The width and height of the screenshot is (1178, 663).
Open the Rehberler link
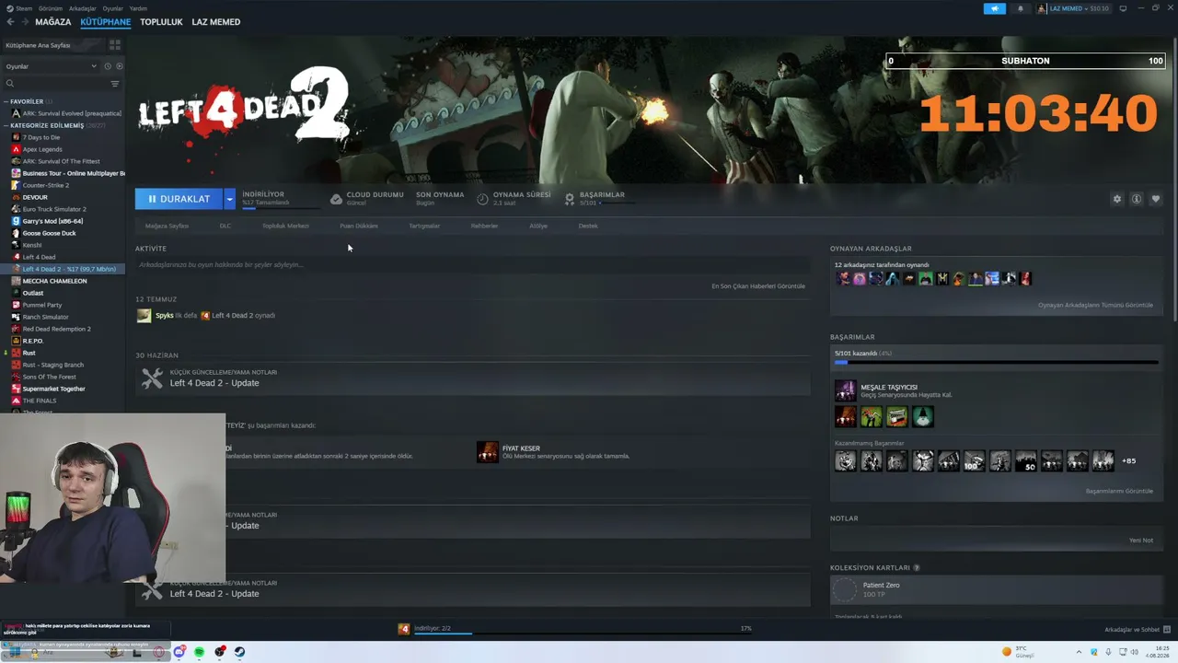point(484,226)
